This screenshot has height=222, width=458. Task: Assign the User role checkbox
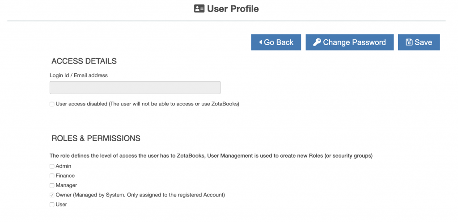tap(52, 205)
